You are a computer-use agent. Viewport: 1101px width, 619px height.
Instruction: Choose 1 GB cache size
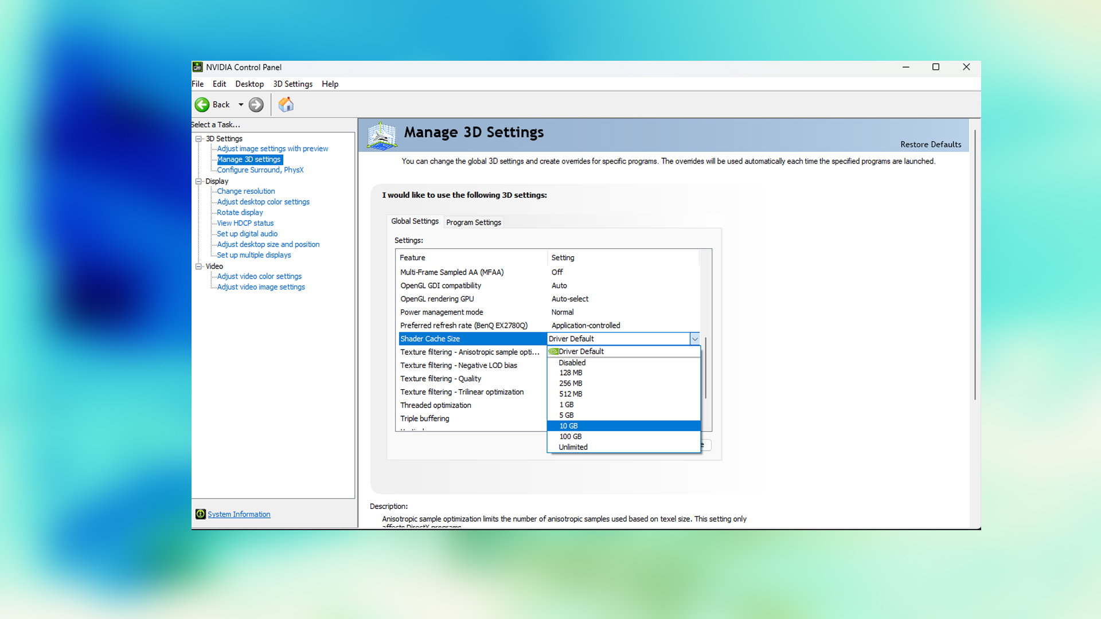coord(624,405)
